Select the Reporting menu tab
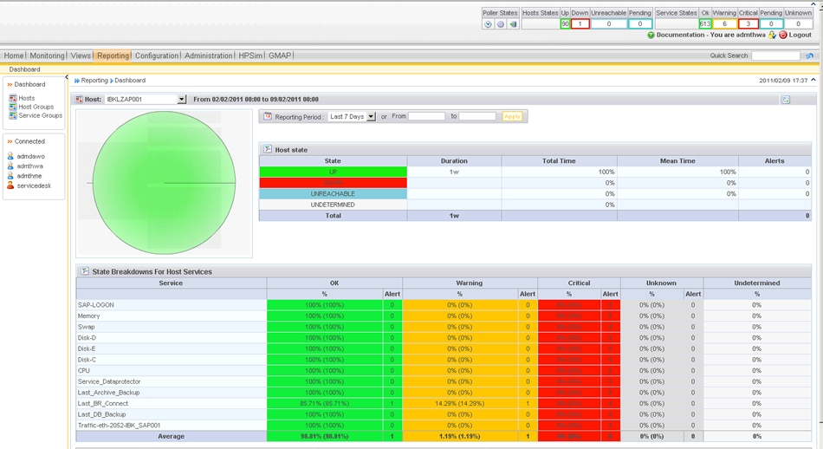The width and height of the screenshot is (823, 449). coord(113,55)
